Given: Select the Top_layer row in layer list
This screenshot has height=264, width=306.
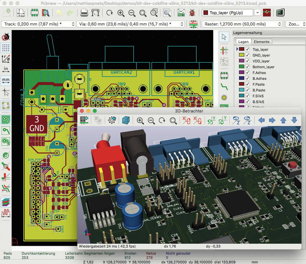Looking at the screenshot, I should tap(260, 49).
